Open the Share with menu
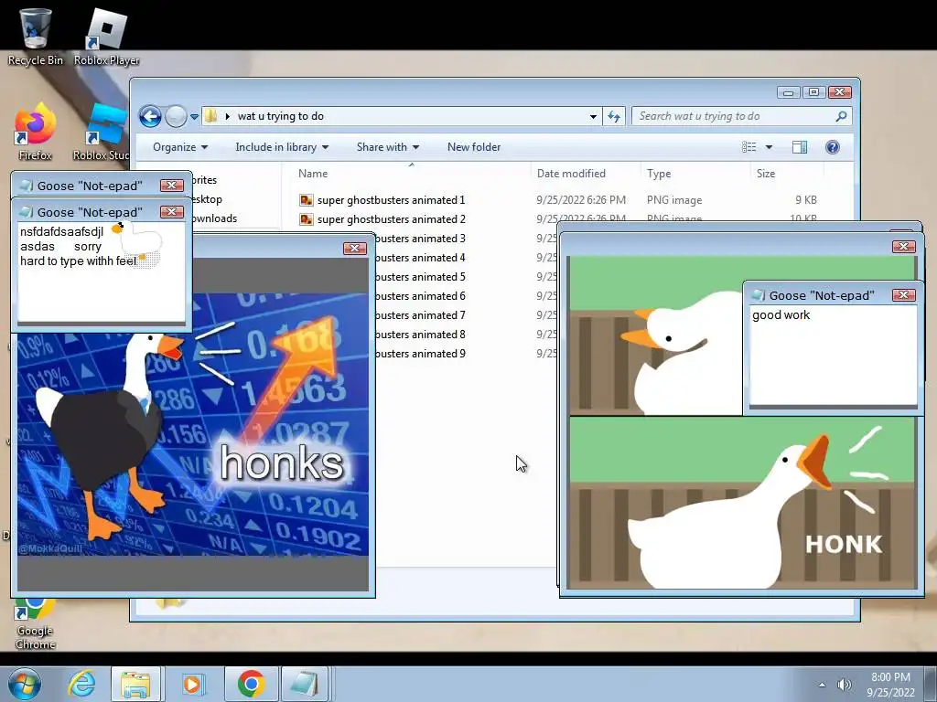Screen dimensions: 937x702 [387, 147]
